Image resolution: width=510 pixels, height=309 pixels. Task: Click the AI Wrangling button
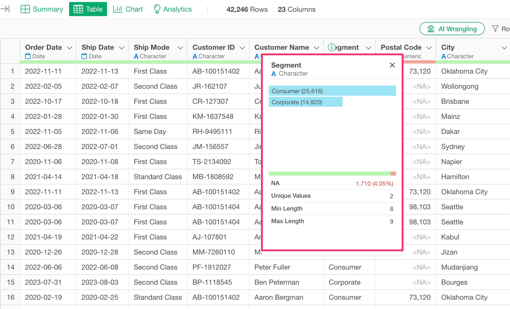point(452,29)
